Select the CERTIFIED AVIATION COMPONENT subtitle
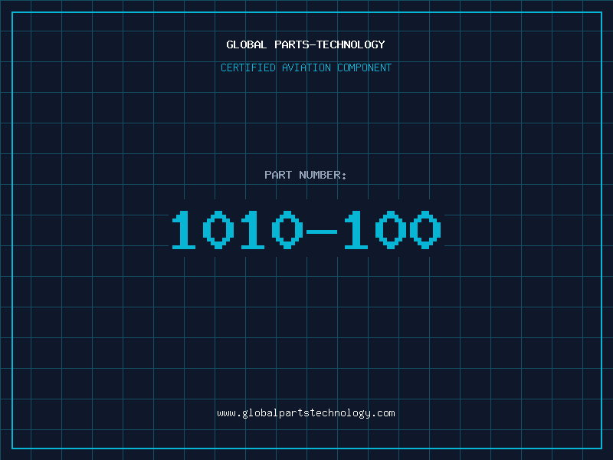This screenshot has width=613, height=460. [x=306, y=67]
